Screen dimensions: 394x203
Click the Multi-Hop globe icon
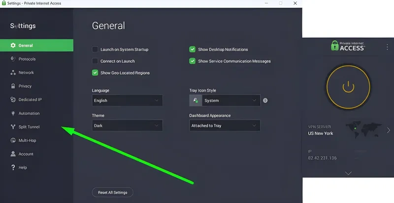13,140
